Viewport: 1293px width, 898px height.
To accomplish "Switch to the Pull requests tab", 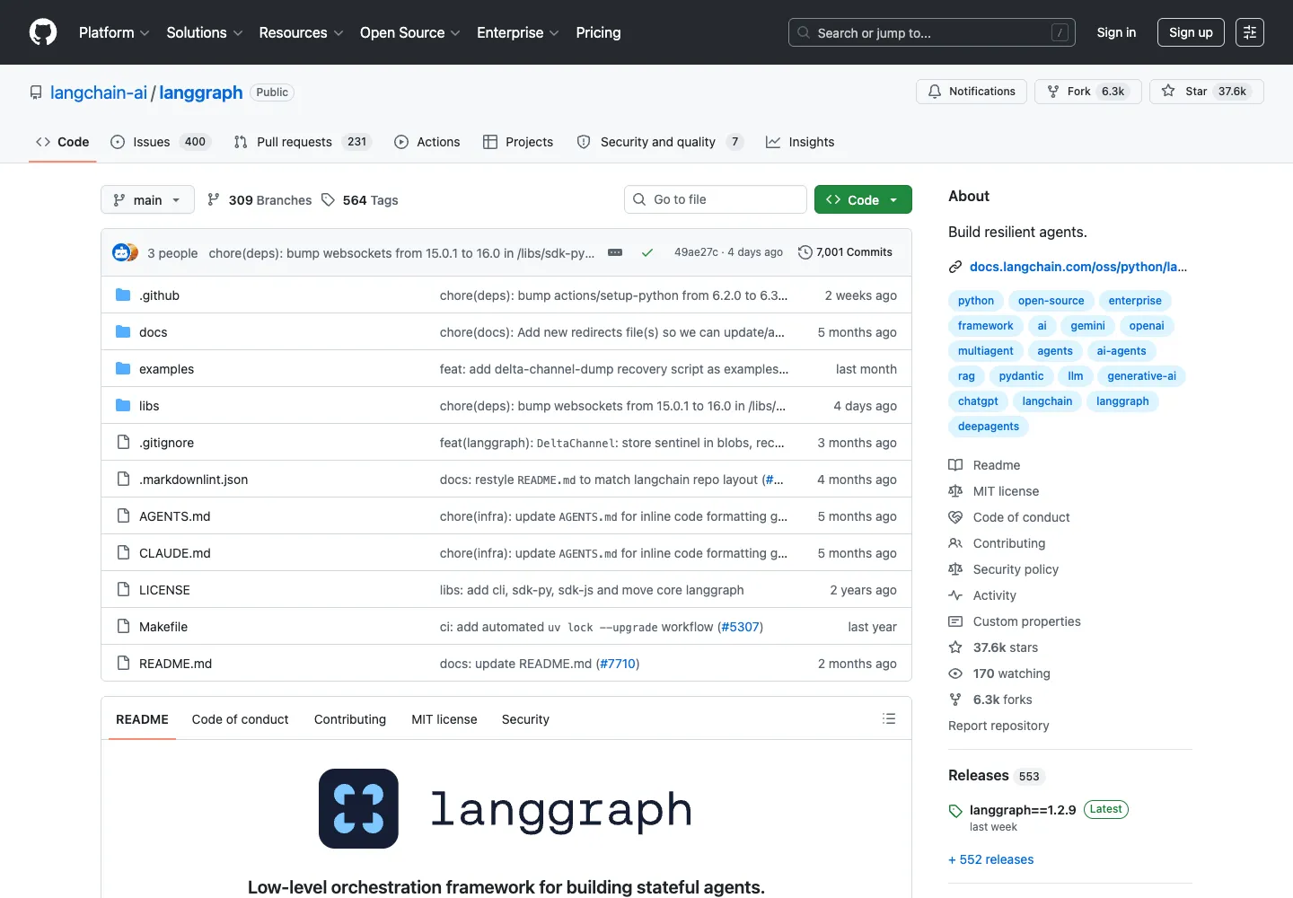I will [303, 142].
